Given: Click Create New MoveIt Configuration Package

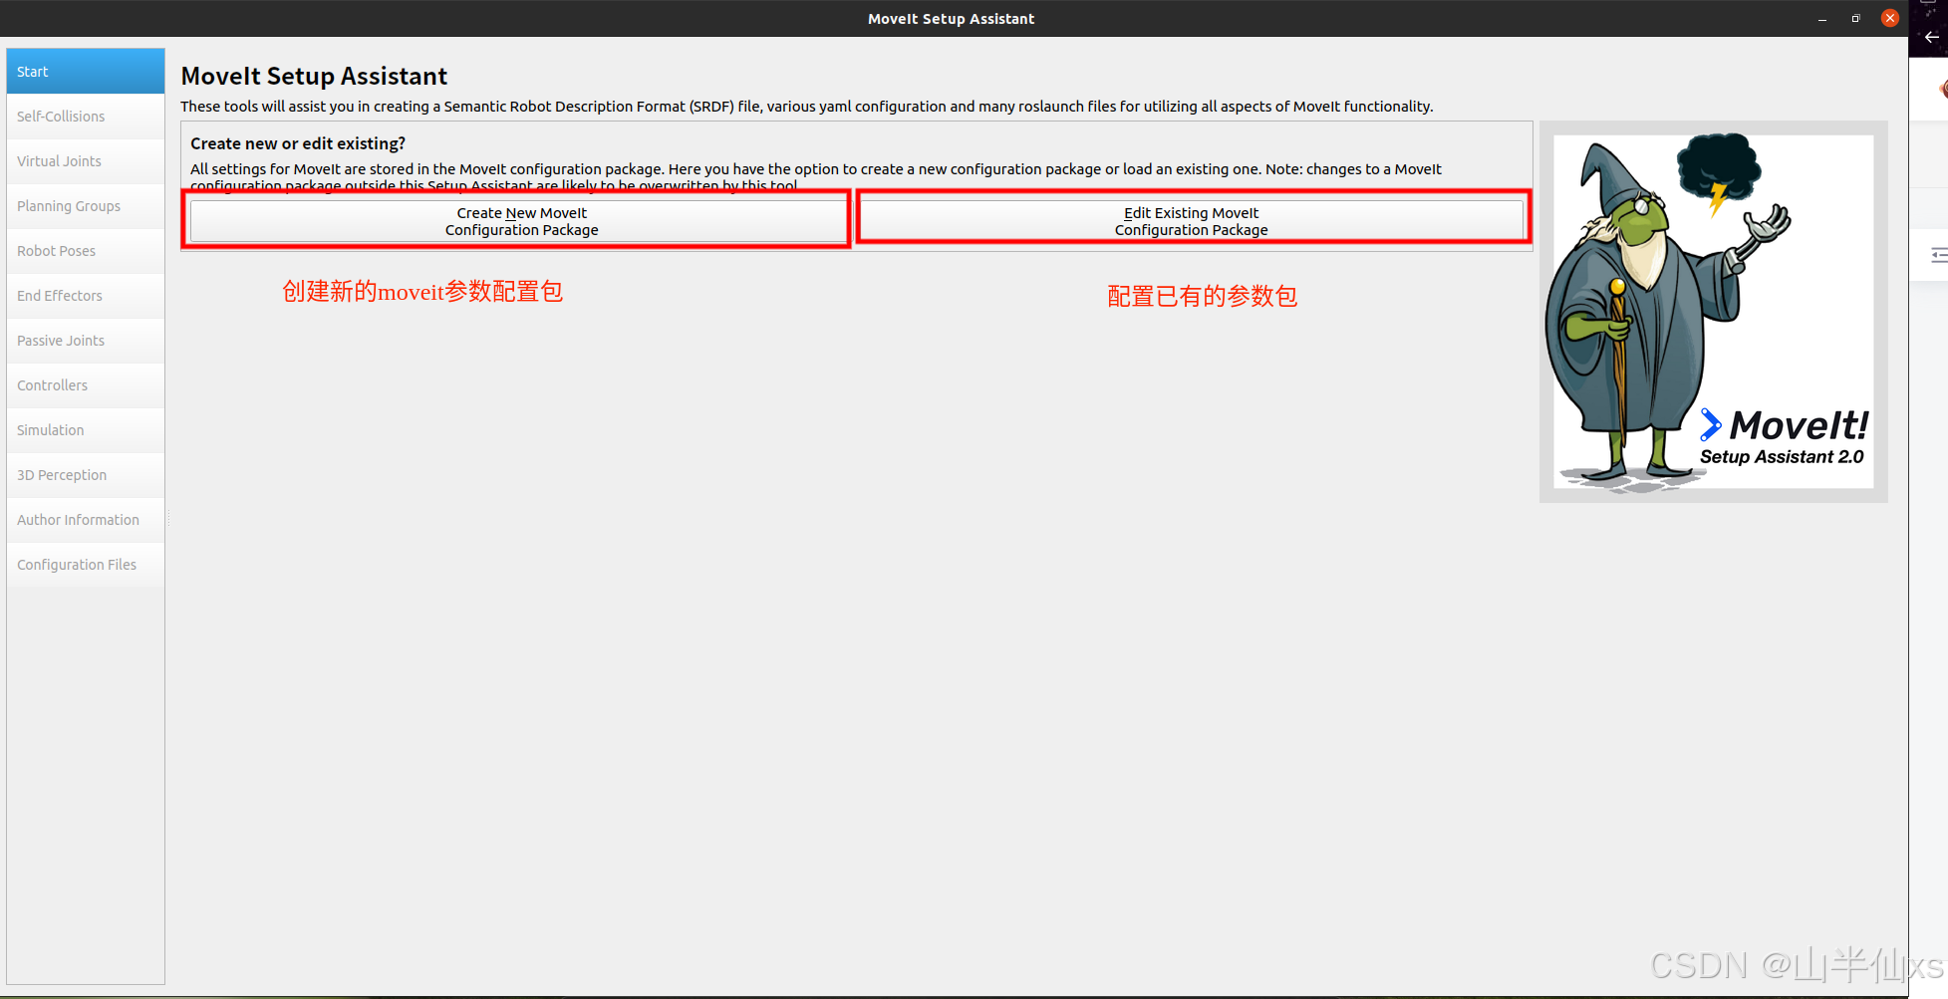Looking at the screenshot, I should [519, 221].
